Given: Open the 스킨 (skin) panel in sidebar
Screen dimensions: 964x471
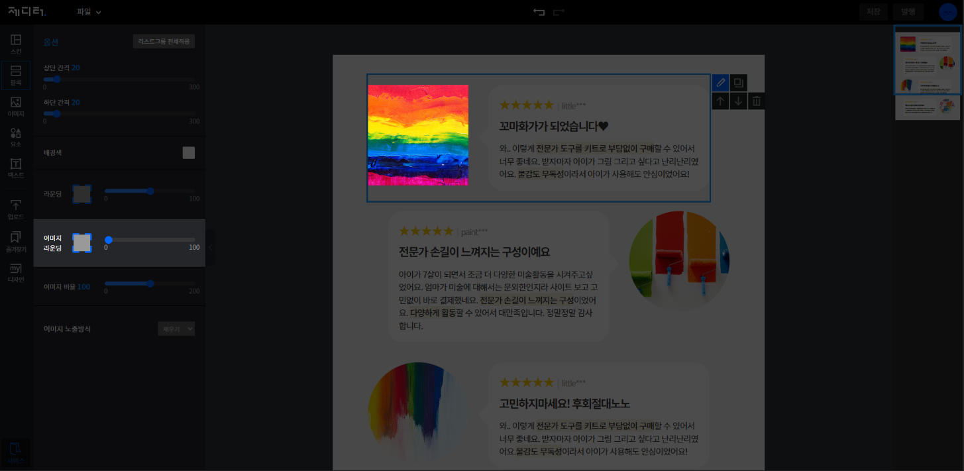Looking at the screenshot, I should point(16,44).
